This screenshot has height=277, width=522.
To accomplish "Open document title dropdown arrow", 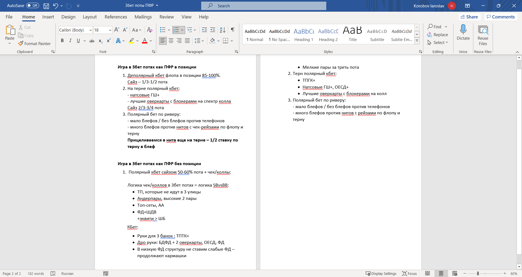I will (x=157, y=5).
